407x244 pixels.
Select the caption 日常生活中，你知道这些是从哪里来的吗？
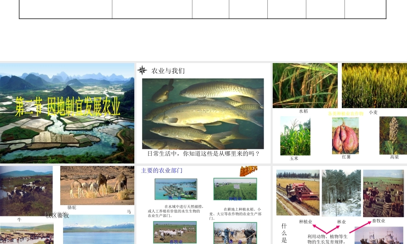[203, 154]
